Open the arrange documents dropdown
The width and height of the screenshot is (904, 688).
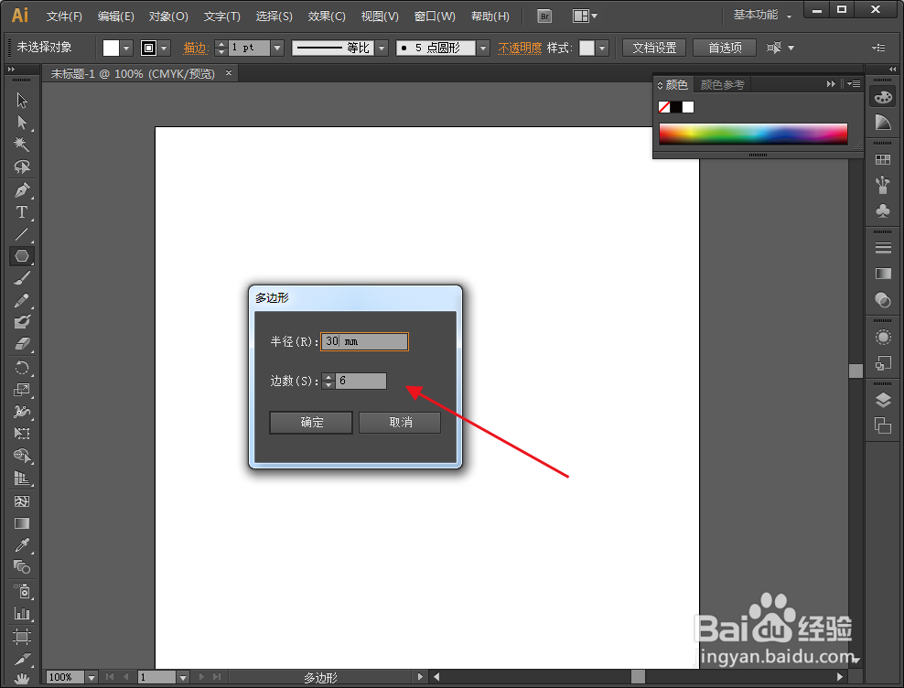click(x=585, y=16)
